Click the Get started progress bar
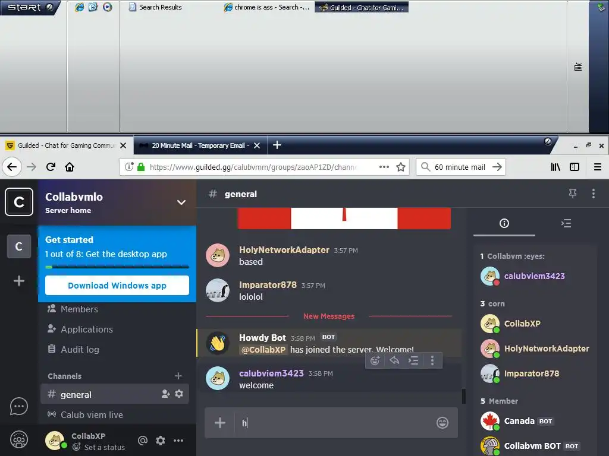Image resolution: width=609 pixels, height=456 pixels. point(117,267)
